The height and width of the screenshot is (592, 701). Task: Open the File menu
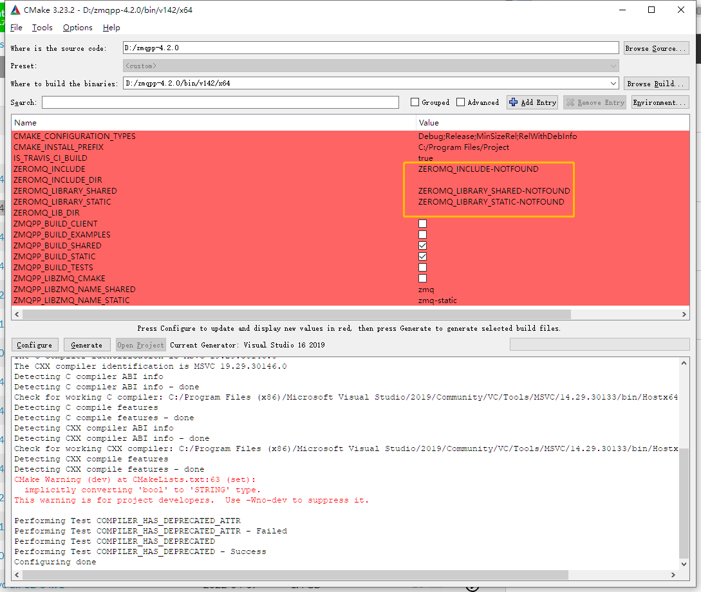pos(16,28)
